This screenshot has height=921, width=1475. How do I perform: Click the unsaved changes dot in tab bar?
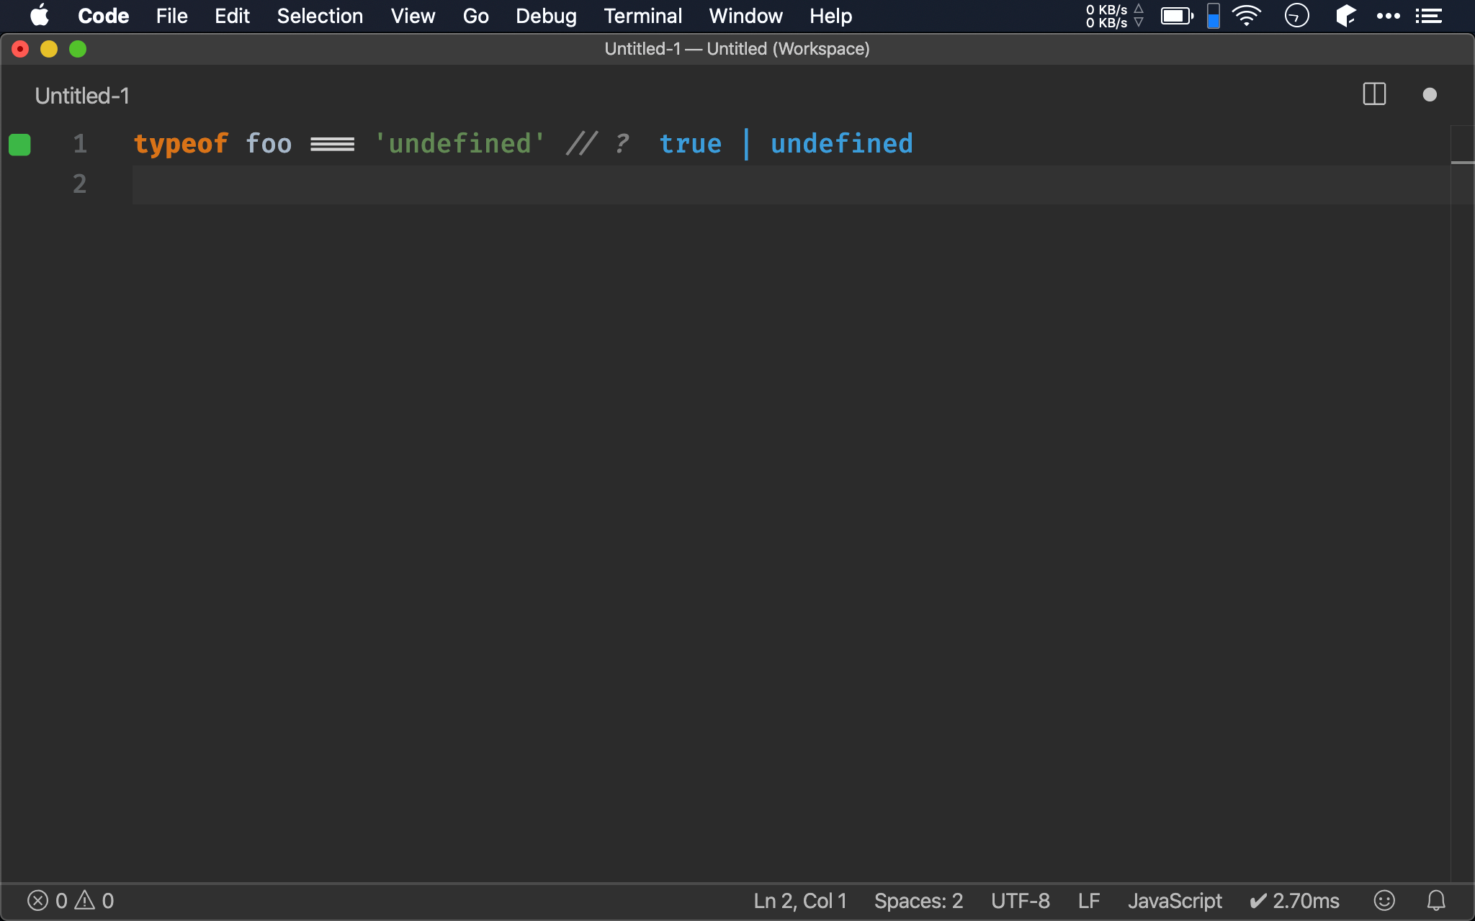tap(1430, 95)
